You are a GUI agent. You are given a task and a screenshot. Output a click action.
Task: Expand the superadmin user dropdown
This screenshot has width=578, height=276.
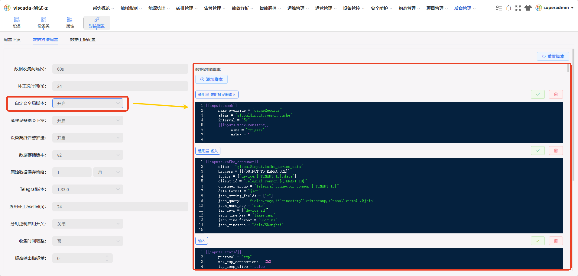pyautogui.click(x=572, y=8)
